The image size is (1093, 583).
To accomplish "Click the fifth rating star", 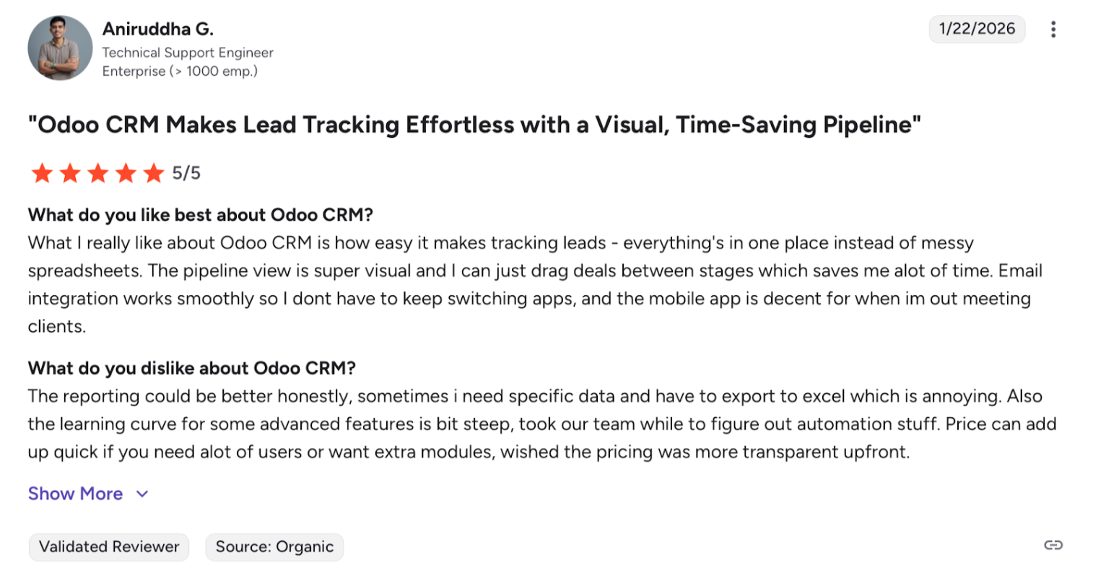I will pyautogui.click(x=154, y=173).
